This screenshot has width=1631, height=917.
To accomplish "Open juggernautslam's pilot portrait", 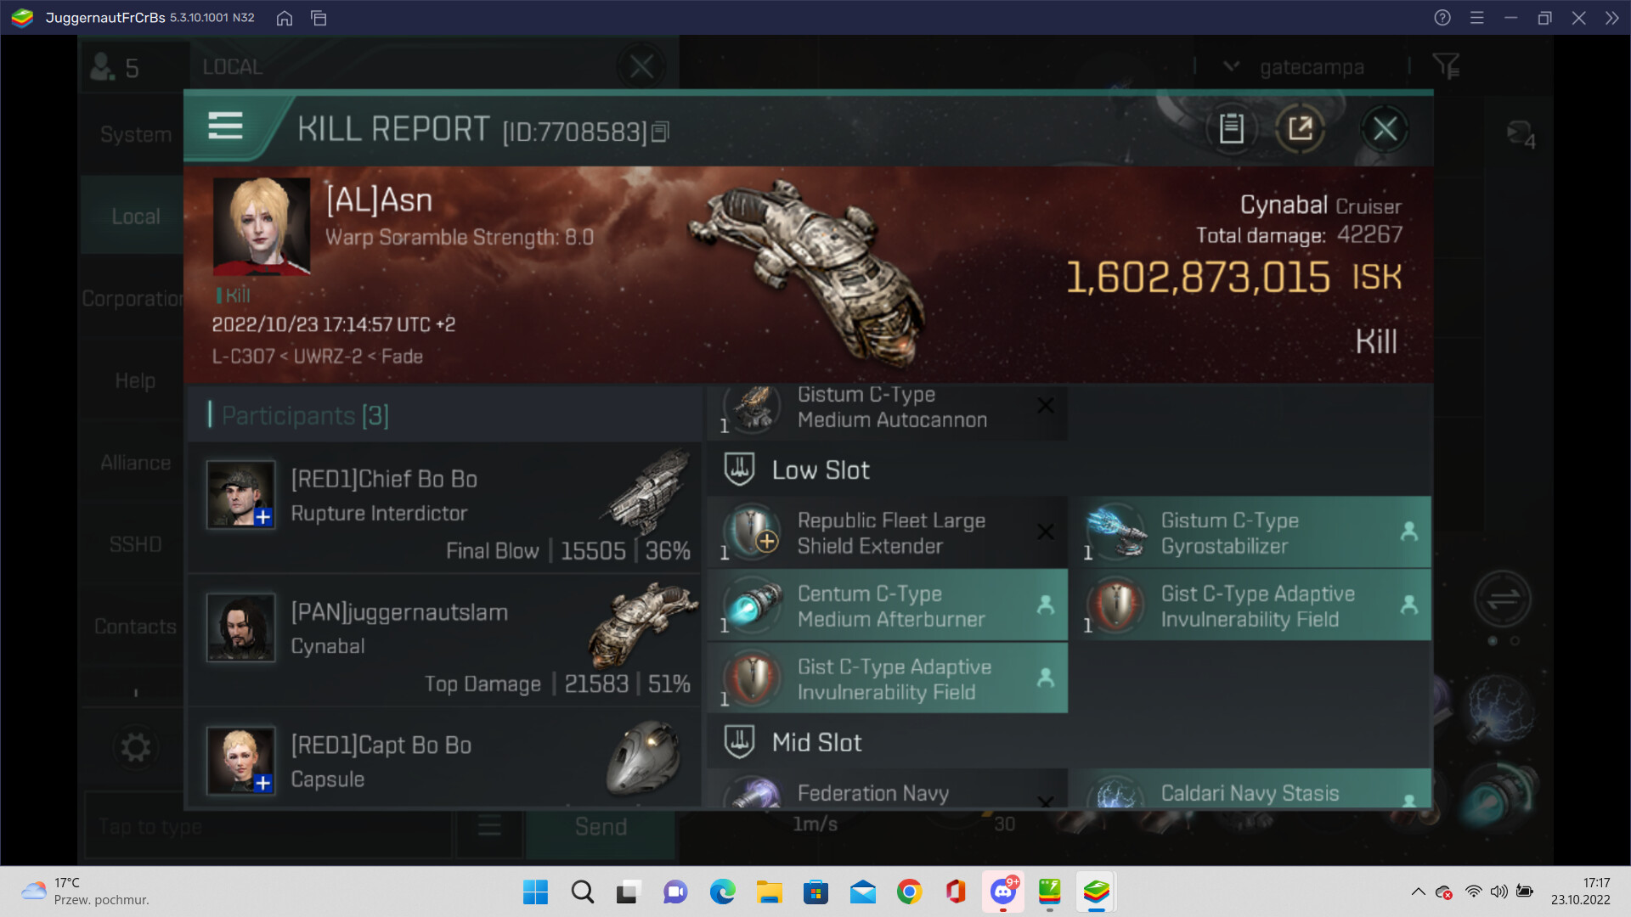I will [x=240, y=627].
